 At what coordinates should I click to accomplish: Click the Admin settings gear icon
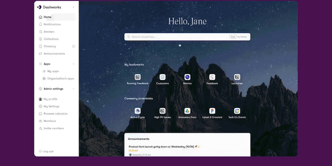[41, 89]
